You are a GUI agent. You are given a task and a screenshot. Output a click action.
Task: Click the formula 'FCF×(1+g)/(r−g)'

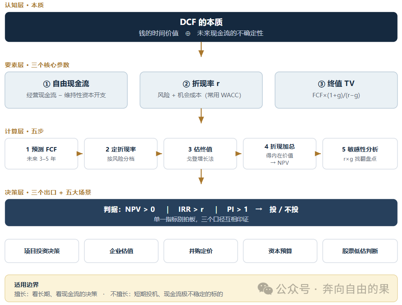pos(336,95)
